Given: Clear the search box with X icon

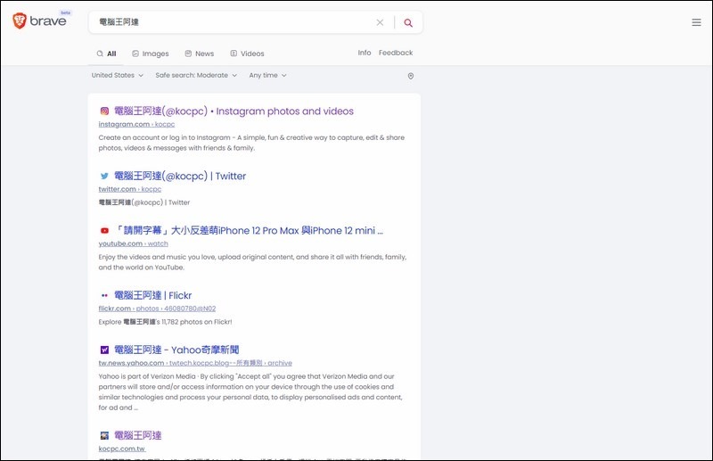Looking at the screenshot, I should 380,22.
